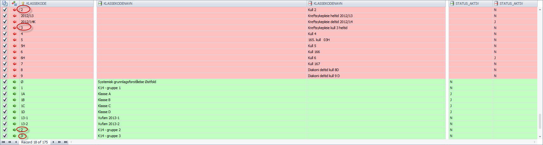Click the green arrow in row 13-1
Screen dimensions: 543x145
pyautogui.click(x=15, y=118)
